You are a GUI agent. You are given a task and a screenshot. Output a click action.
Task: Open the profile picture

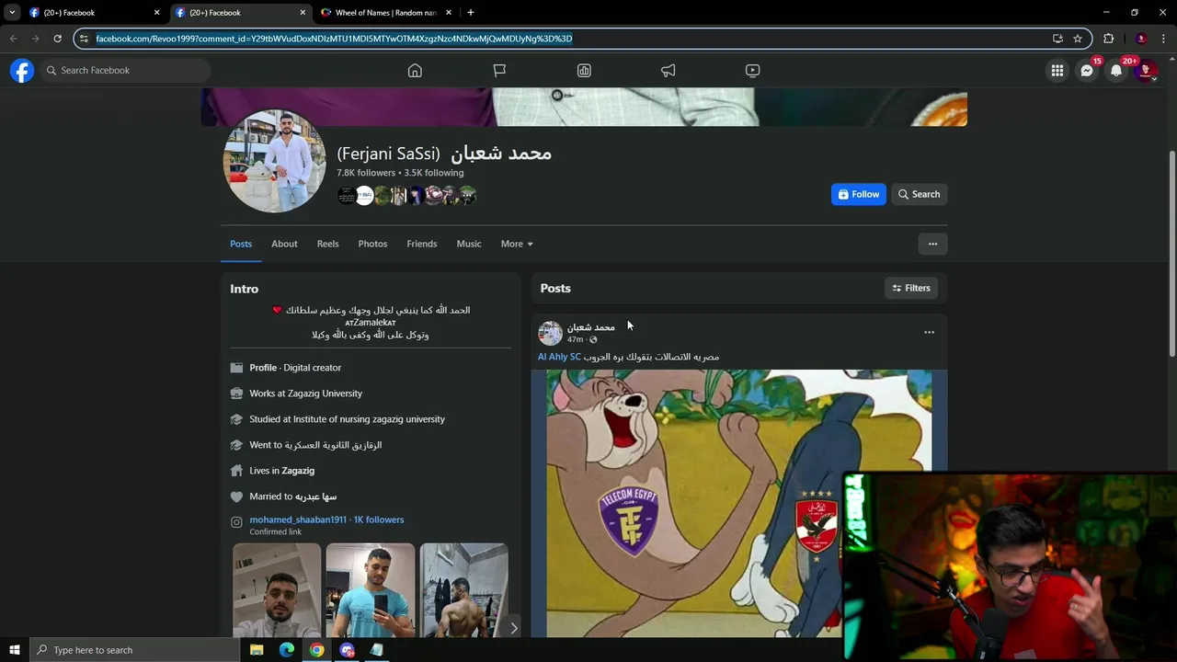pos(274,161)
